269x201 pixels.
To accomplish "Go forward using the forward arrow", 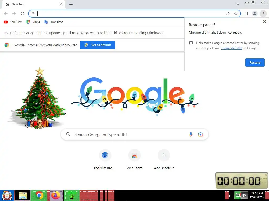I will pos(14,14).
